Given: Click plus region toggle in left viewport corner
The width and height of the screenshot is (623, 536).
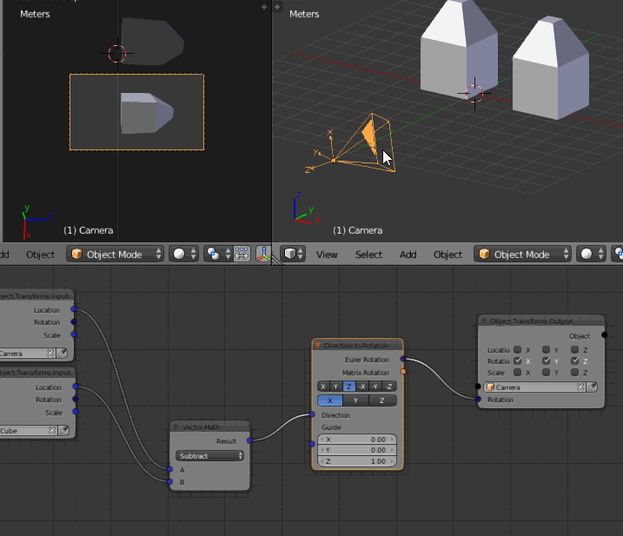Looking at the screenshot, I should click(264, 7).
